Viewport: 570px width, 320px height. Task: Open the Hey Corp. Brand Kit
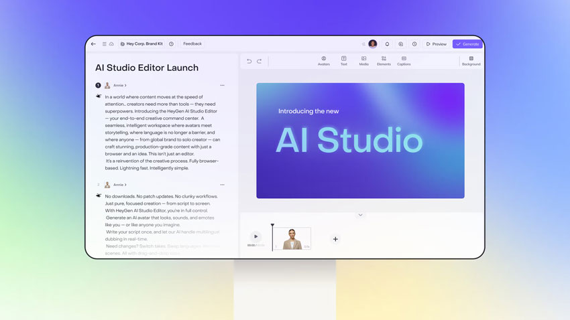coord(141,44)
